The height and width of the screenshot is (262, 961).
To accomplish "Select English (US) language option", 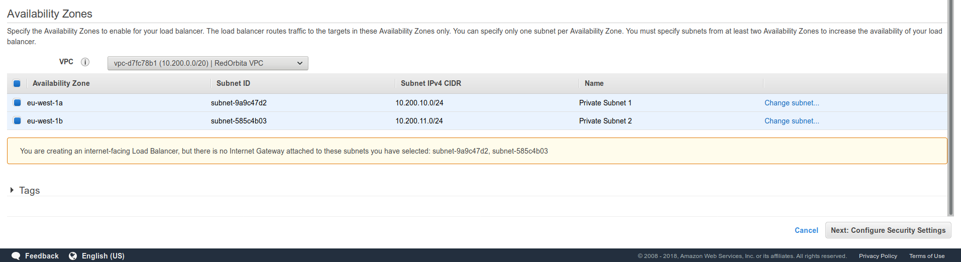I will point(103,256).
